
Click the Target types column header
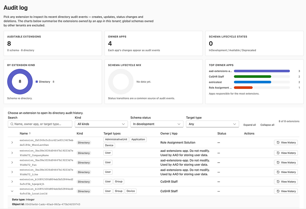pyautogui.click(x=112, y=134)
